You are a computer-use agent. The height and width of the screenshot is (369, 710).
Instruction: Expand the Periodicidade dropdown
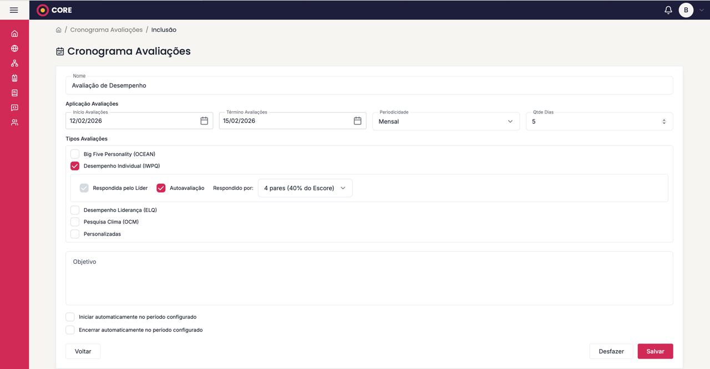click(x=445, y=121)
